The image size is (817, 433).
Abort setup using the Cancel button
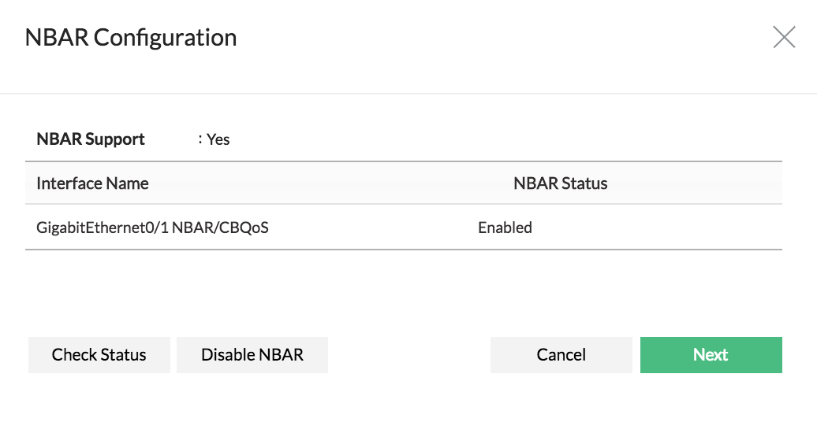[561, 355]
